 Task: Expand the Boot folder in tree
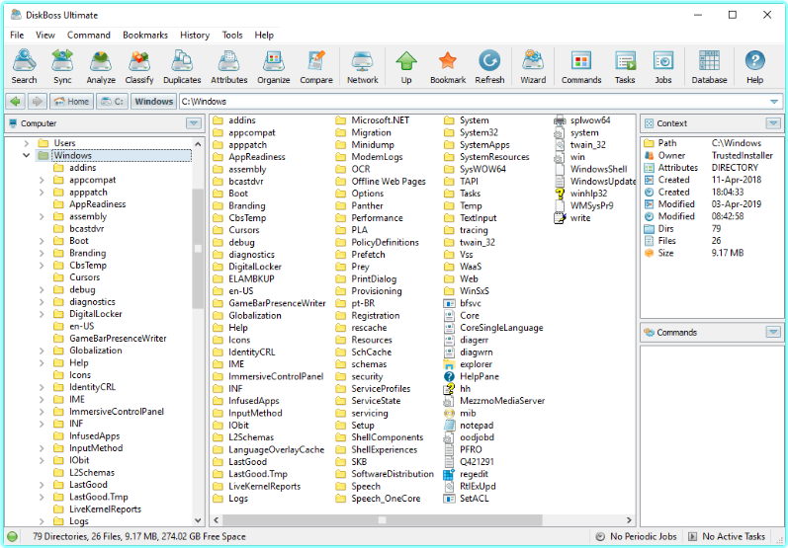(43, 241)
